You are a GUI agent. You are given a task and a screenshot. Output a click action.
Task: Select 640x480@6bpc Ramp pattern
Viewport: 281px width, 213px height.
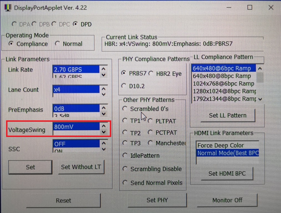pyautogui.click(x=224, y=68)
